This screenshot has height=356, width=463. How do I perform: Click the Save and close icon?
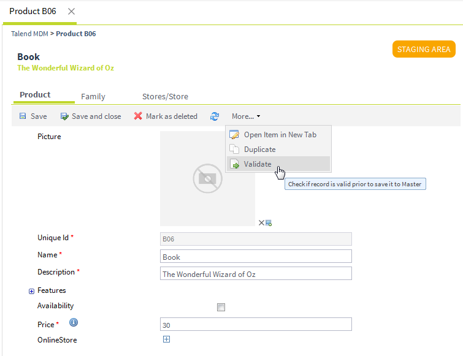tap(64, 116)
